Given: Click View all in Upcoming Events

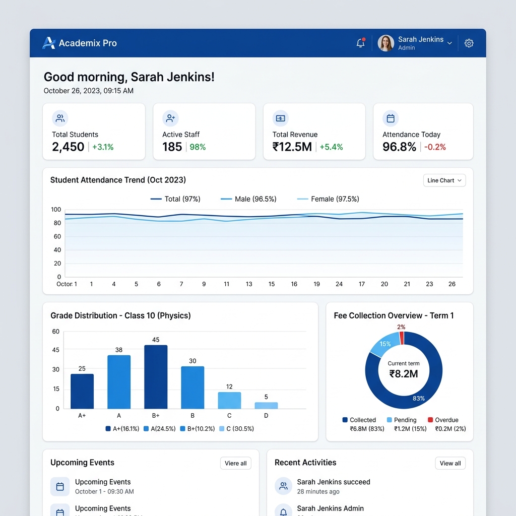Looking at the screenshot, I should click(236, 463).
